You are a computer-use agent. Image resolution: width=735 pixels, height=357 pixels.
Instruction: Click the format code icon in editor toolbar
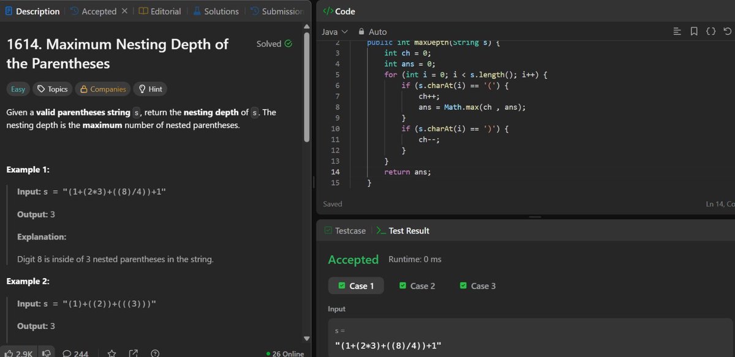coord(677,31)
